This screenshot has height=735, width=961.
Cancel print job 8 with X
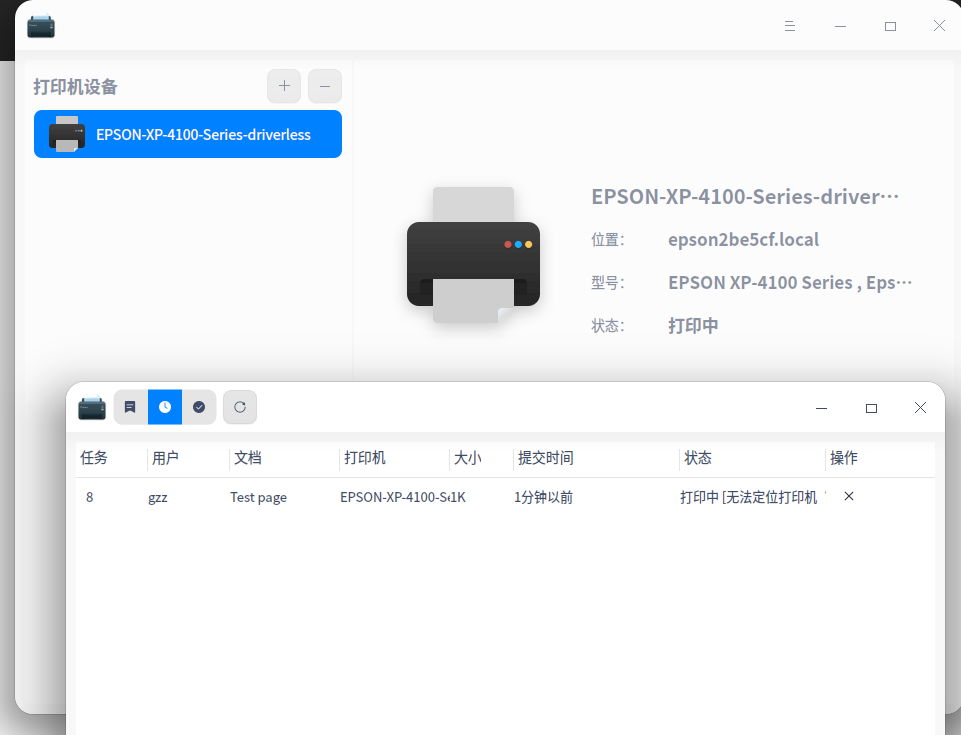point(849,496)
